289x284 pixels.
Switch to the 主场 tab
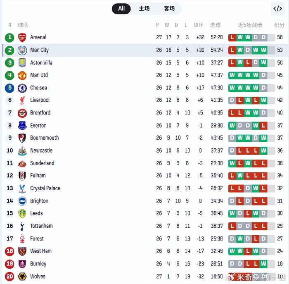click(x=144, y=9)
